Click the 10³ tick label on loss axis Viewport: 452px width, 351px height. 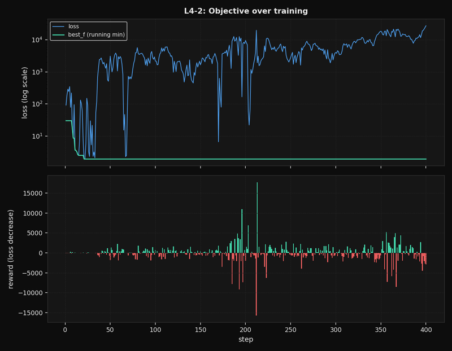point(37,72)
